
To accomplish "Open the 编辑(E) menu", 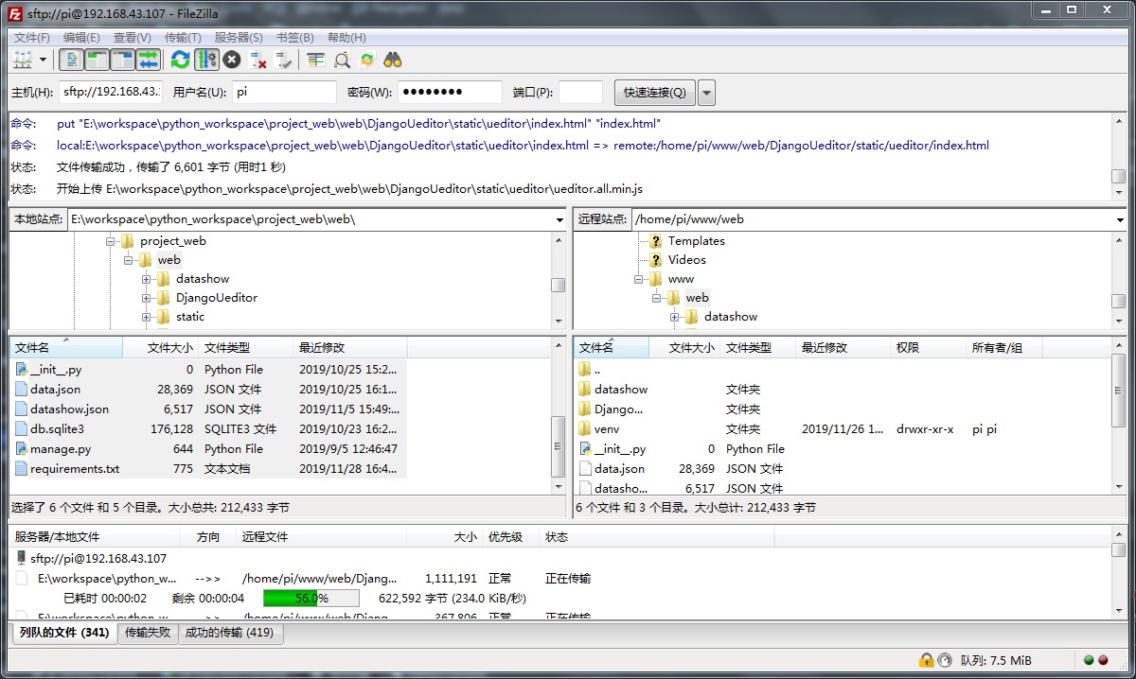I will click(x=81, y=37).
